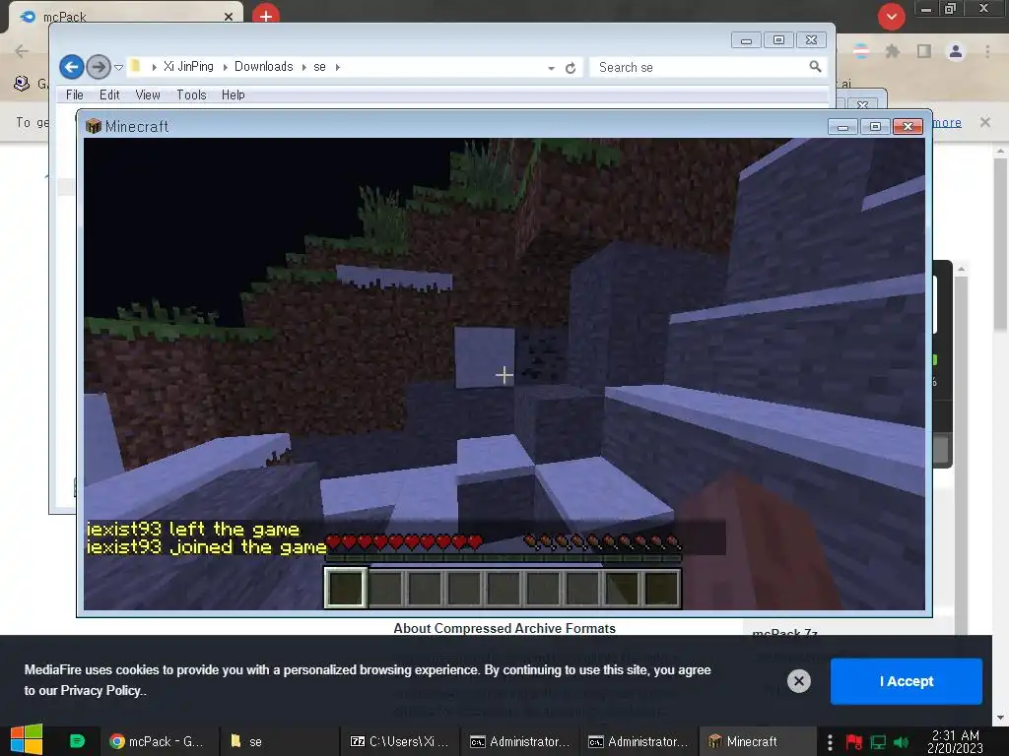Screen dimensions: 1009x756
Task: Switch to the first Administrator console taskbar item
Action: coord(520,741)
